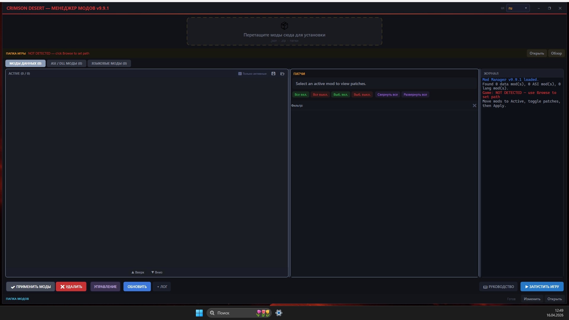Click Открыть in the mods folder row

[x=554, y=299]
